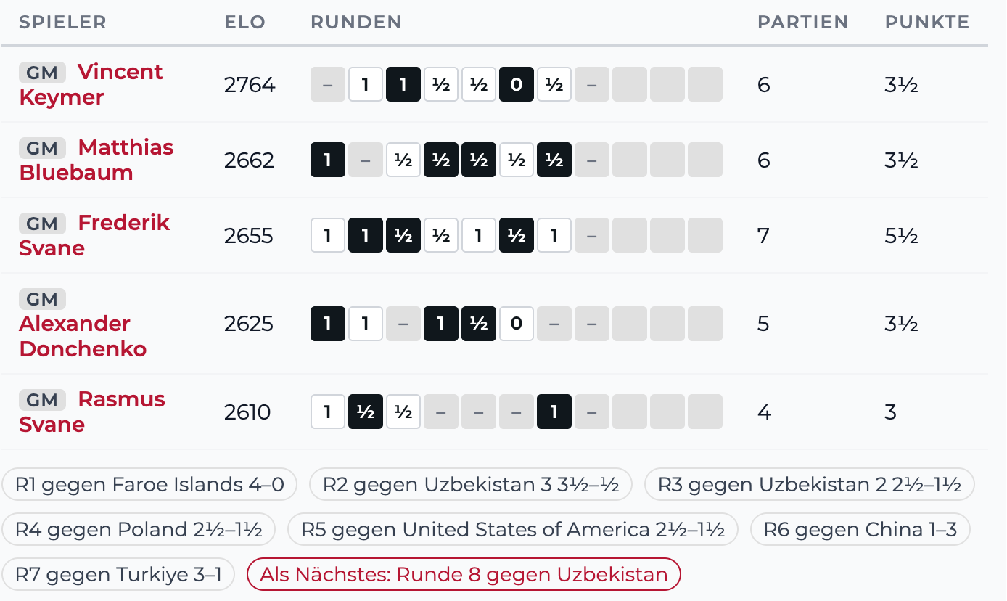Click Keymer's round two white win box

coord(366,84)
